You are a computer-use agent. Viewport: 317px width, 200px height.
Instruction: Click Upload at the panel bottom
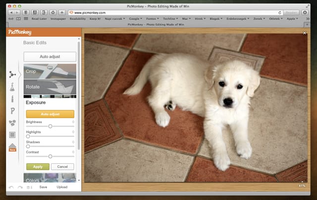(x=62, y=187)
